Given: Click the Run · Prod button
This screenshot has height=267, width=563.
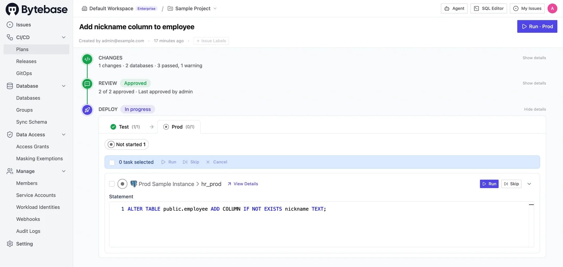Looking at the screenshot, I should [537, 26].
